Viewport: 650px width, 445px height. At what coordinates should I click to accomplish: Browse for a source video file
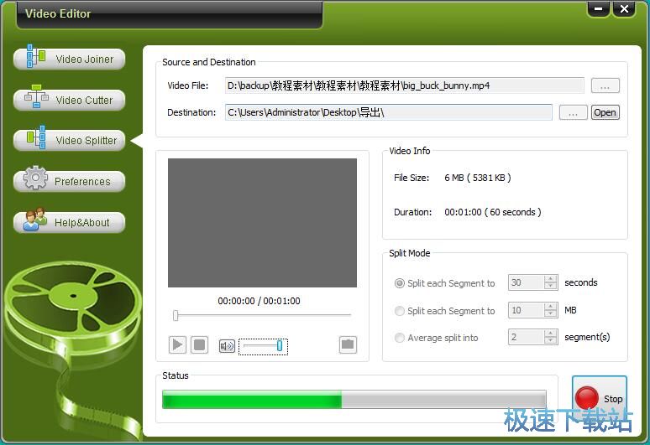click(x=605, y=86)
